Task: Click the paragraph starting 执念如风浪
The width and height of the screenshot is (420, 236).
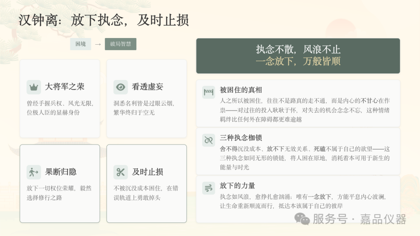Action: click(x=303, y=201)
